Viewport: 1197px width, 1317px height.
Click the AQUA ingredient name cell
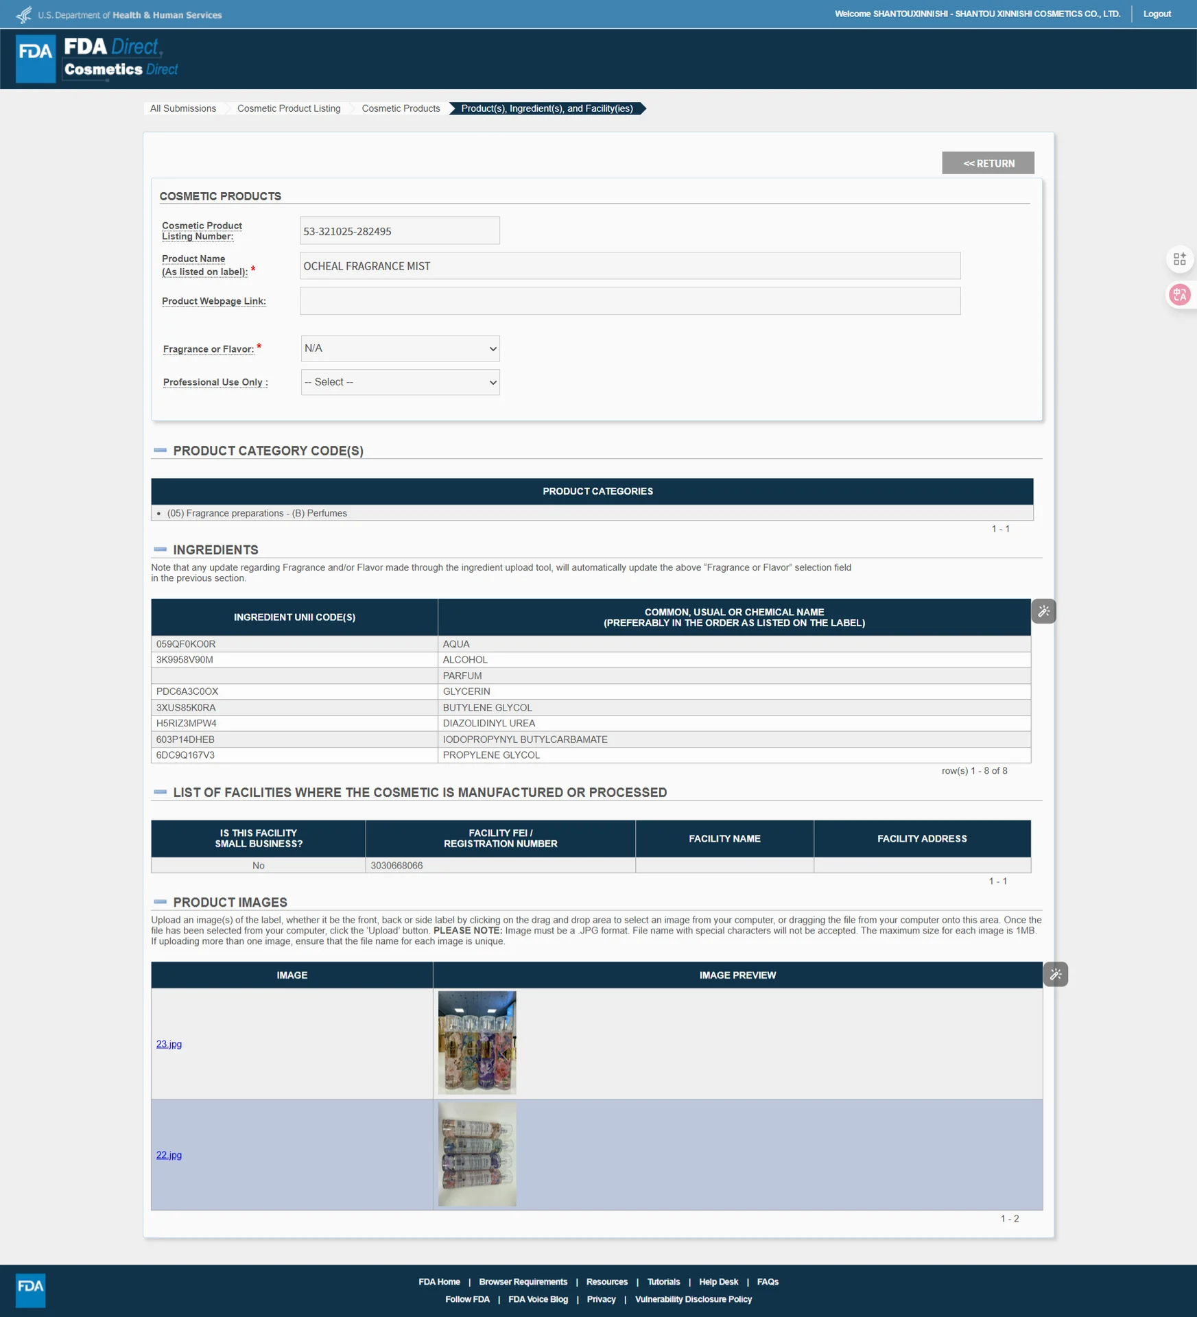pyautogui.click(x=734, y=644)
